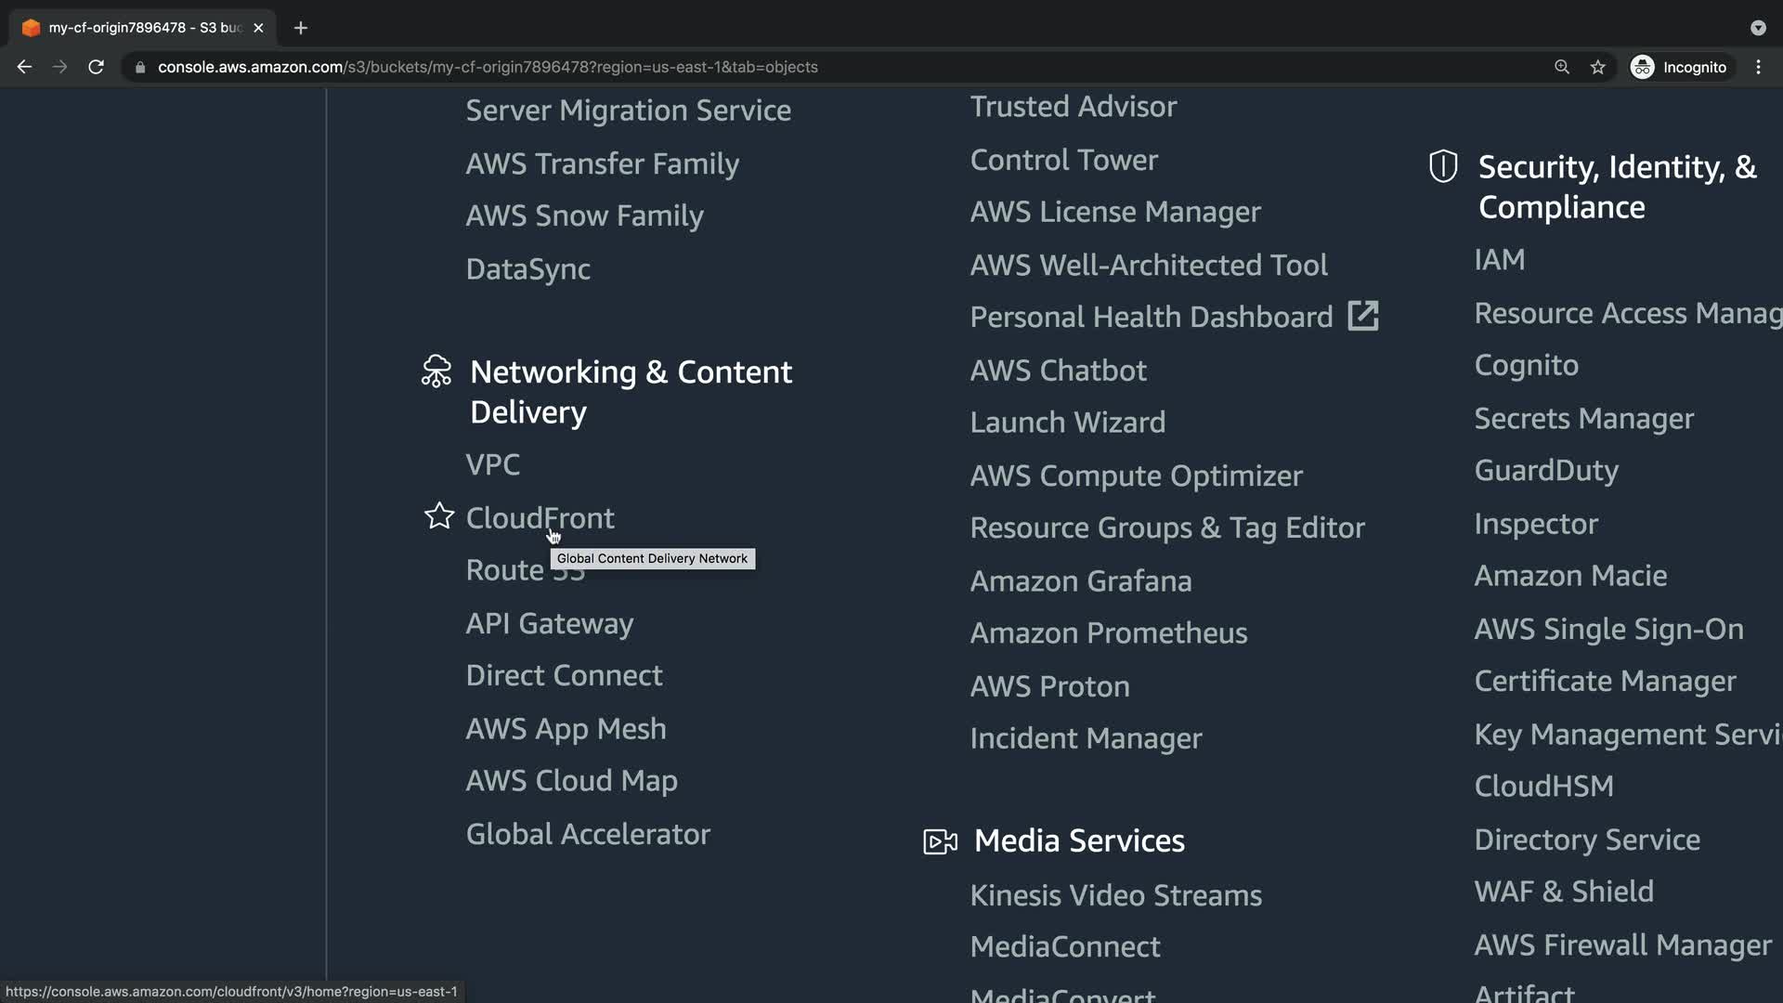Screen dimensions: 1783x1003
Task: Open the Incognito profile menu
Action: (x=1679, y=67)
